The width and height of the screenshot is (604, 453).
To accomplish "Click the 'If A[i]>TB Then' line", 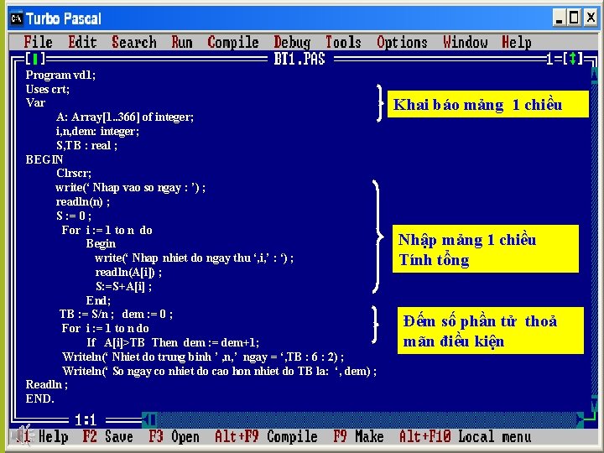I will coord(173,342).
